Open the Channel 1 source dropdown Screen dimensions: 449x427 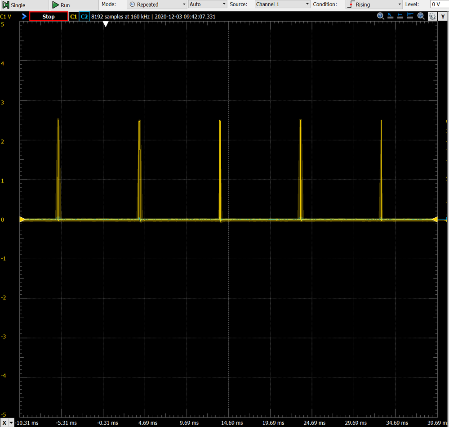tap(282, 4)
